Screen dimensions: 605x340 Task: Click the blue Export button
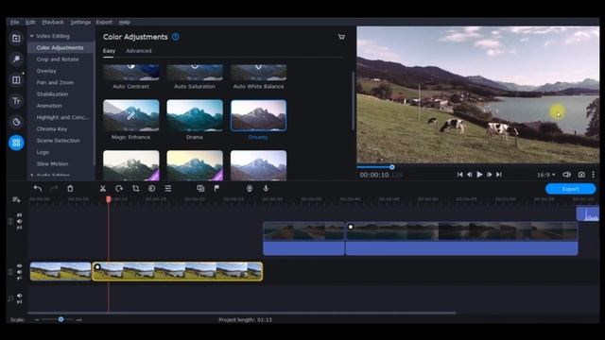click(570, 189)
